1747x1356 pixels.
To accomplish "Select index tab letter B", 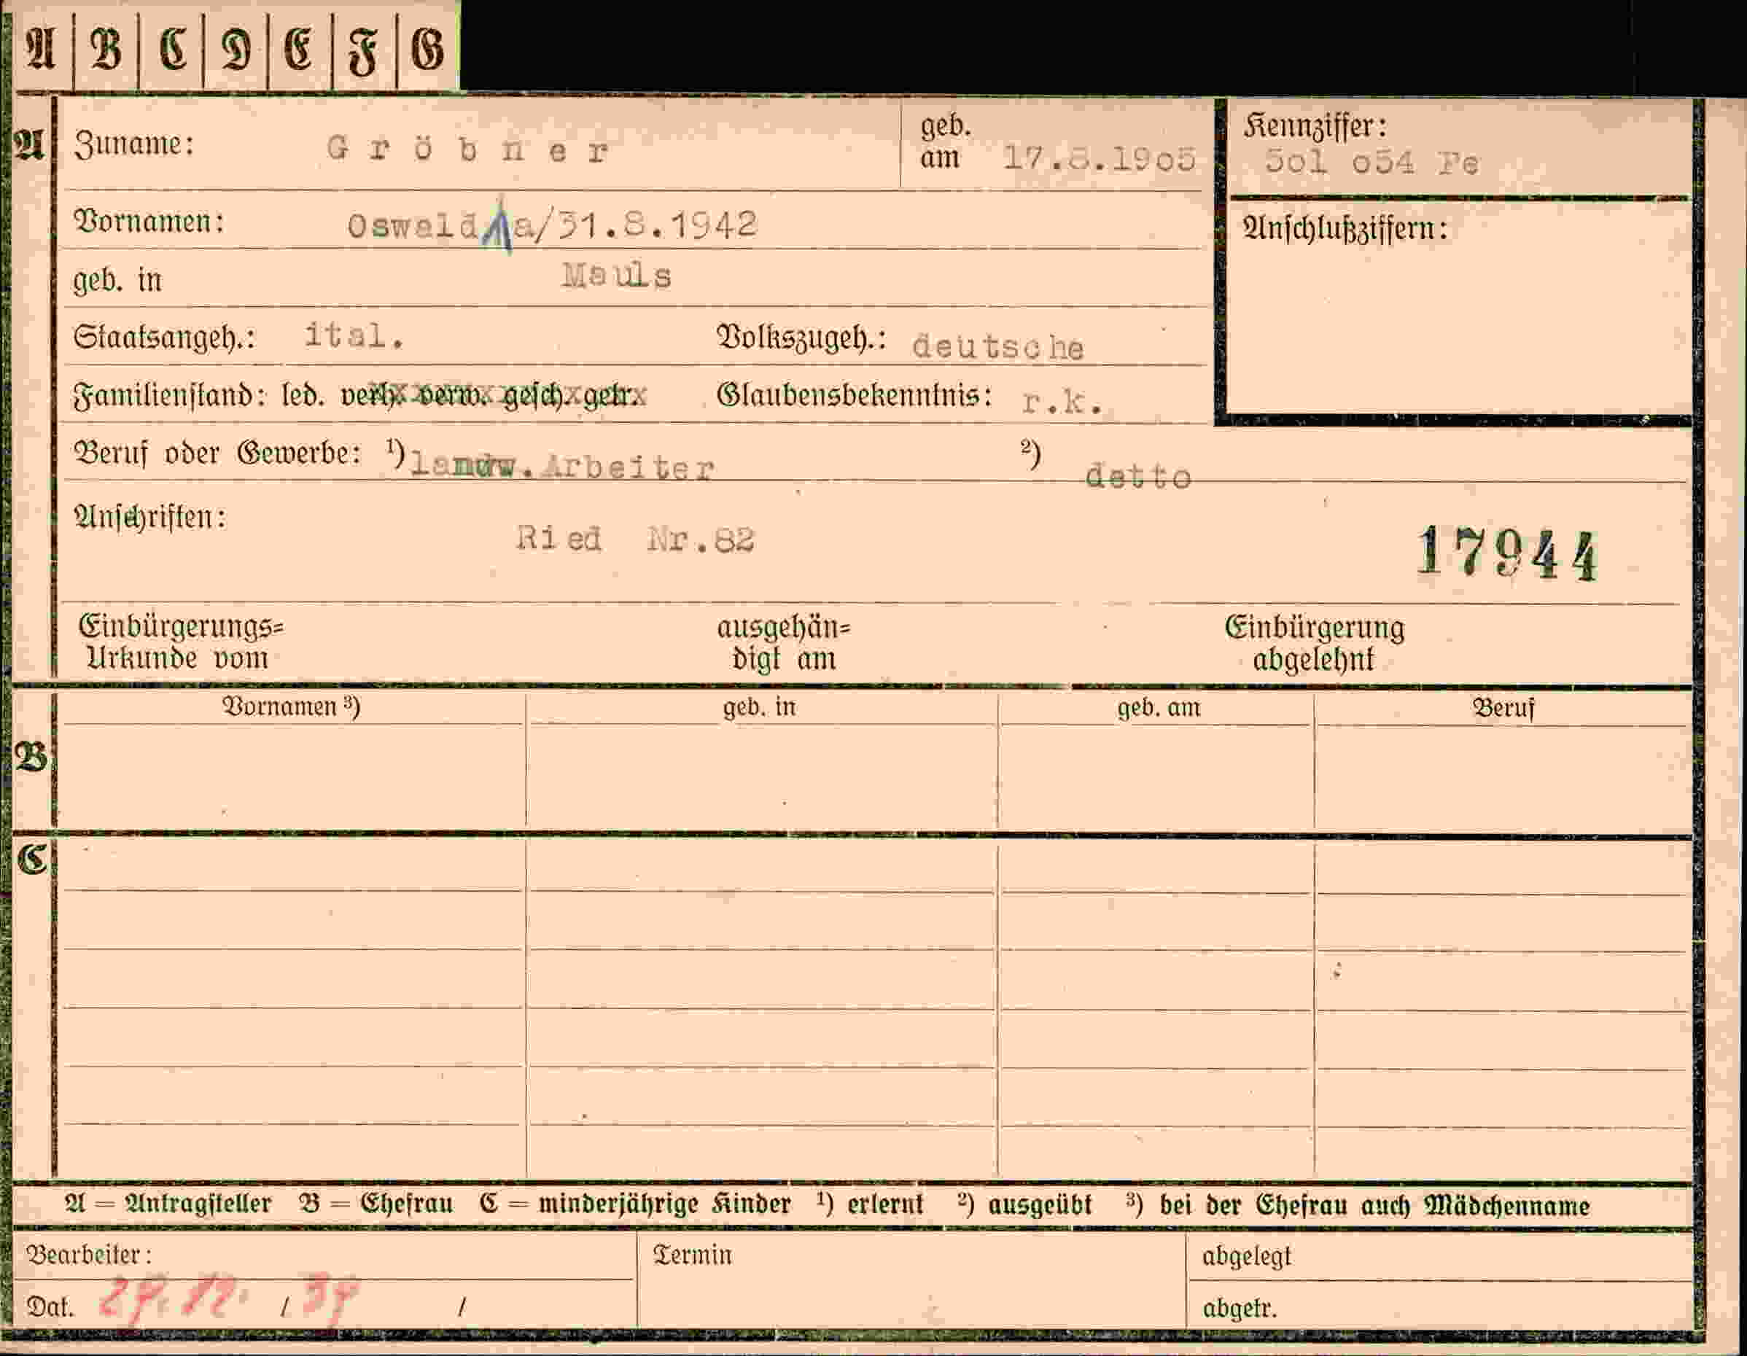I will coord(106,50).
